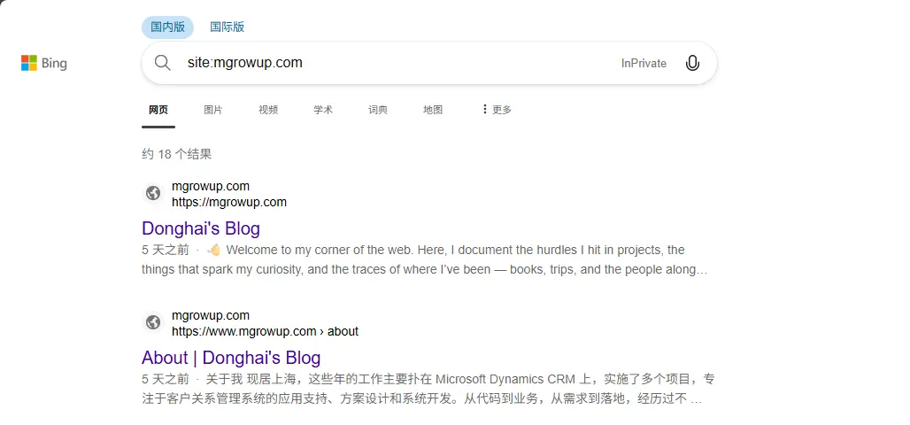Screen dimensions: 910x425
Task: Click about result's mgrowup.com site name
Action: (211, 315)
